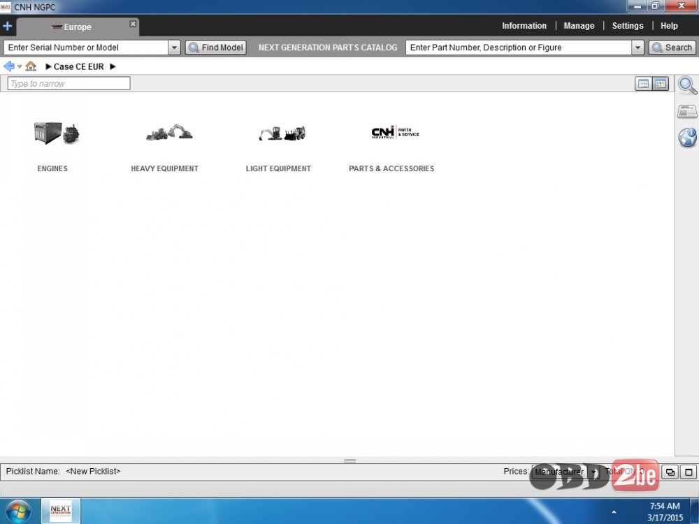Click the PARTS & ACCESSORIES label
This screenshot has width=699, height=524.
coord(391,168)
